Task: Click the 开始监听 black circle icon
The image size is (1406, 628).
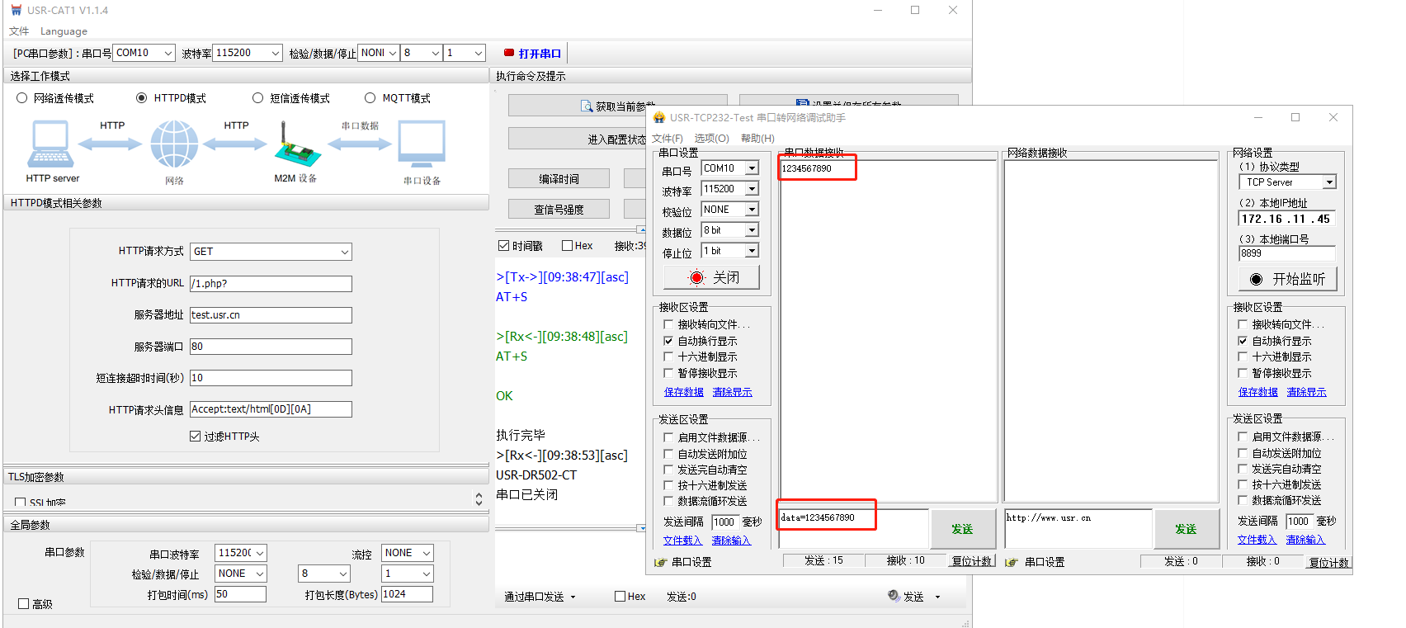Action: click(x=1256, y=280)
